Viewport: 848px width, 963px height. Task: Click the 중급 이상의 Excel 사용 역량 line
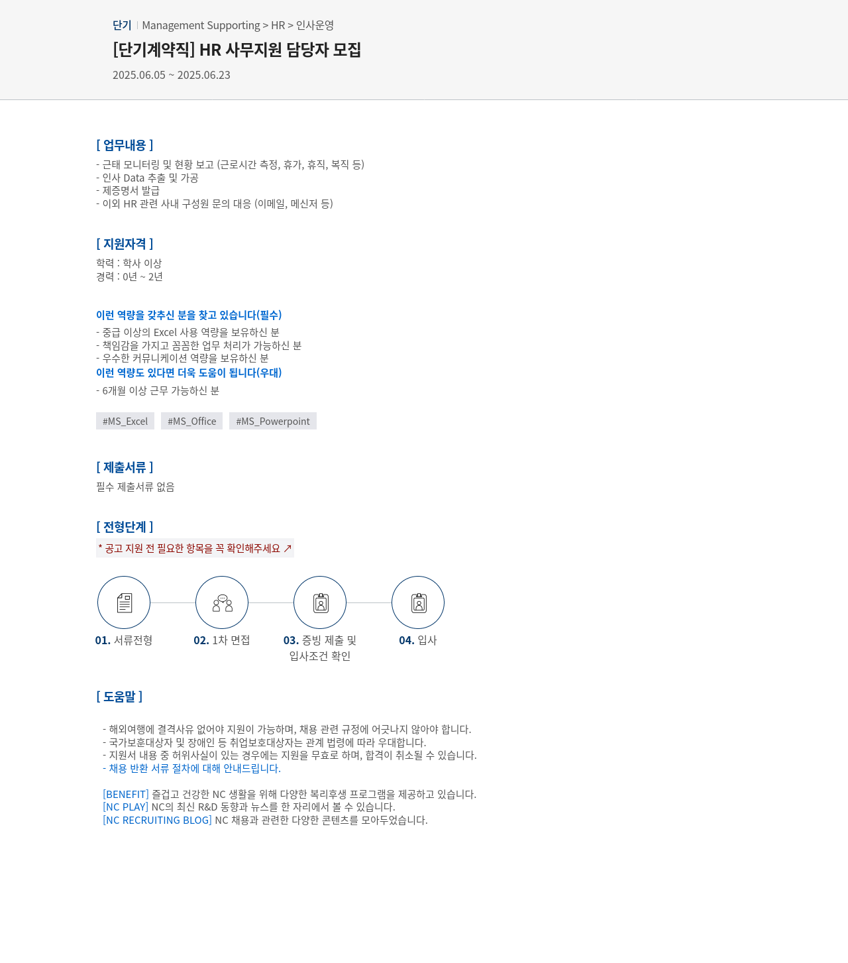[188, 332]
